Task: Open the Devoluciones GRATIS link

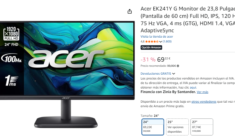Action: coord(156,74)
